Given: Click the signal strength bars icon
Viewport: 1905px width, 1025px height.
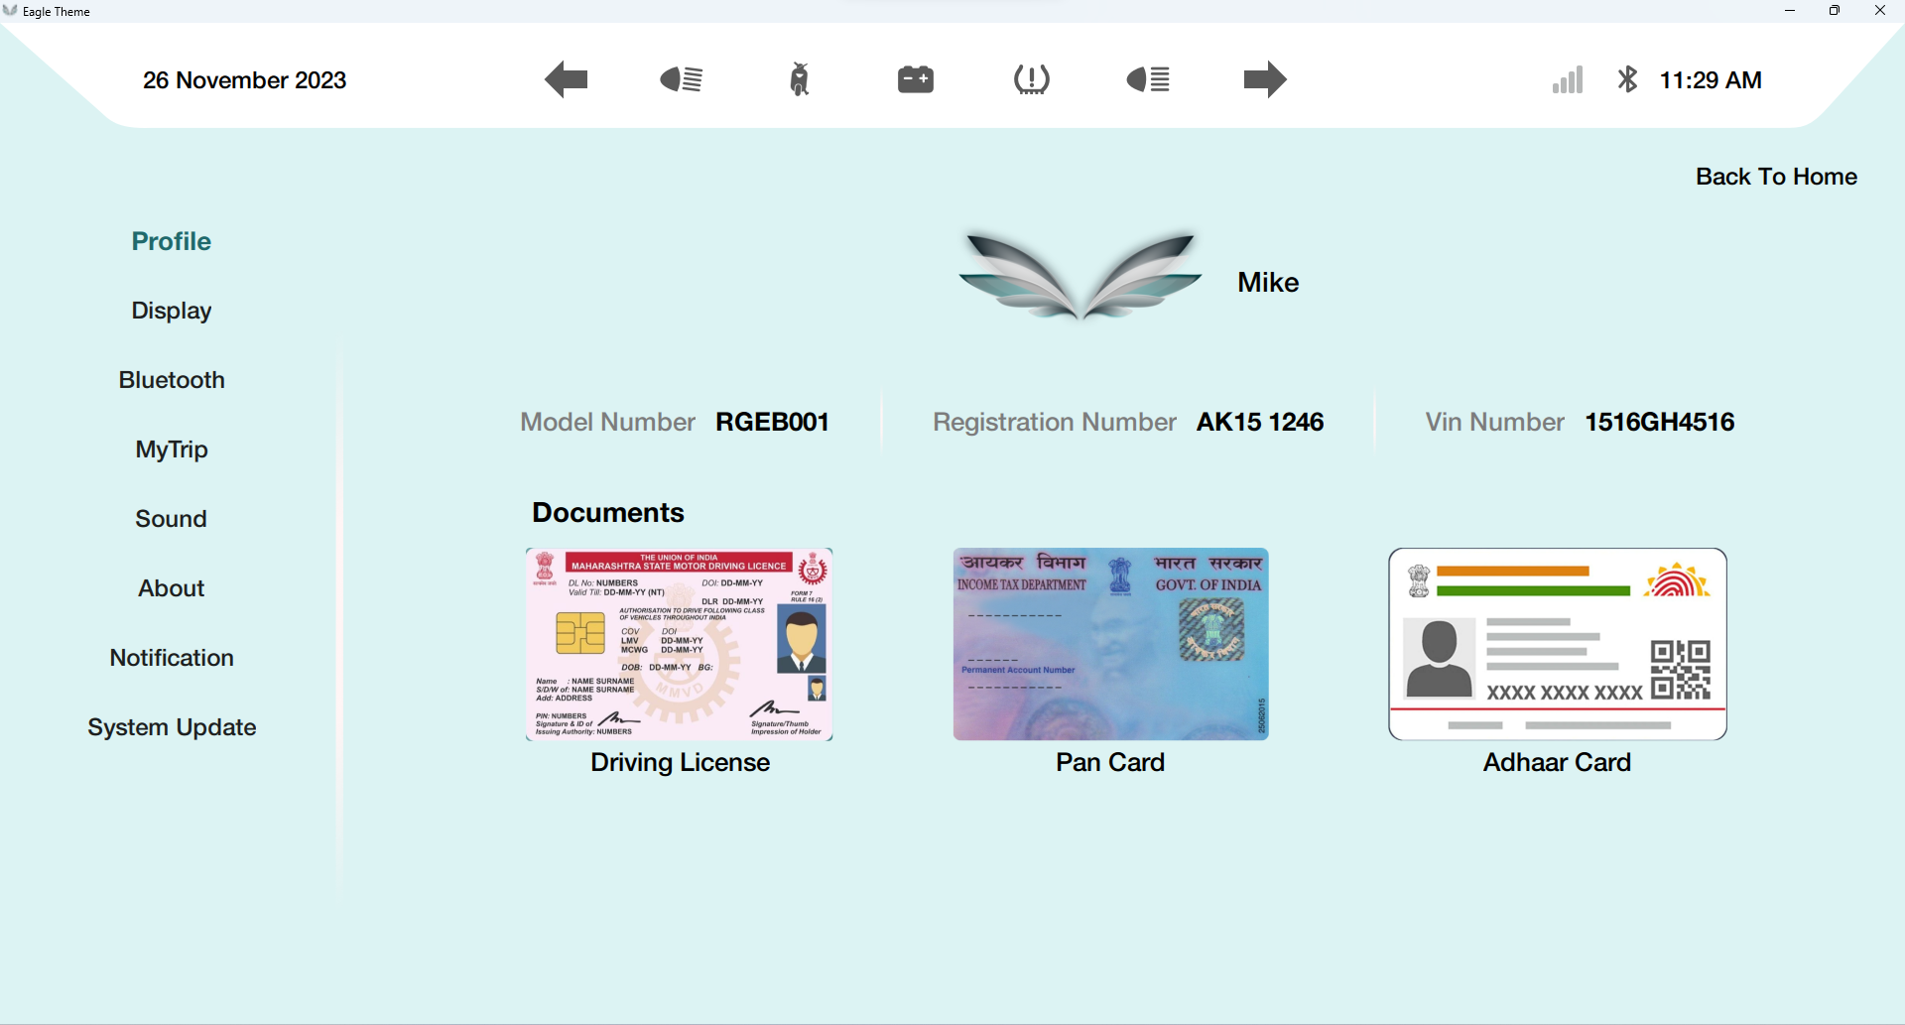Looking at the screenshot, I should [x=1568, y=80].
